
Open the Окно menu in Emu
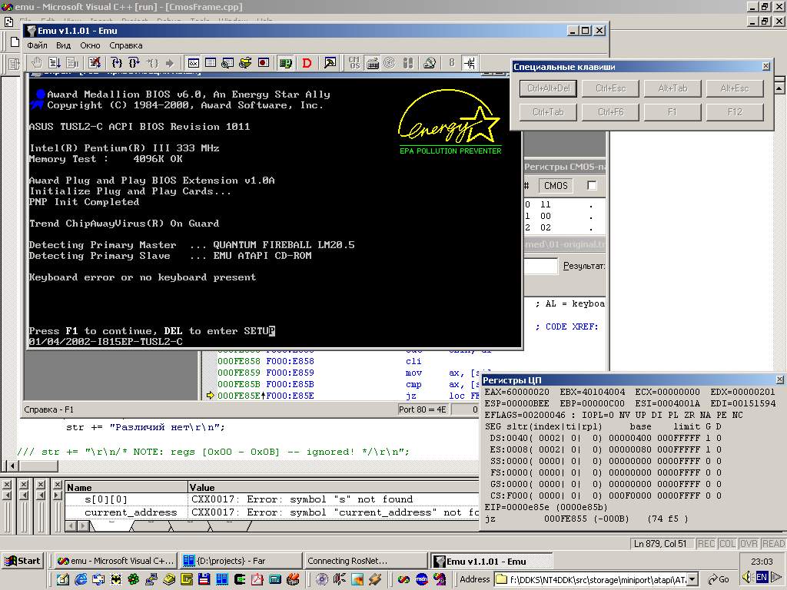pos(90,45)
